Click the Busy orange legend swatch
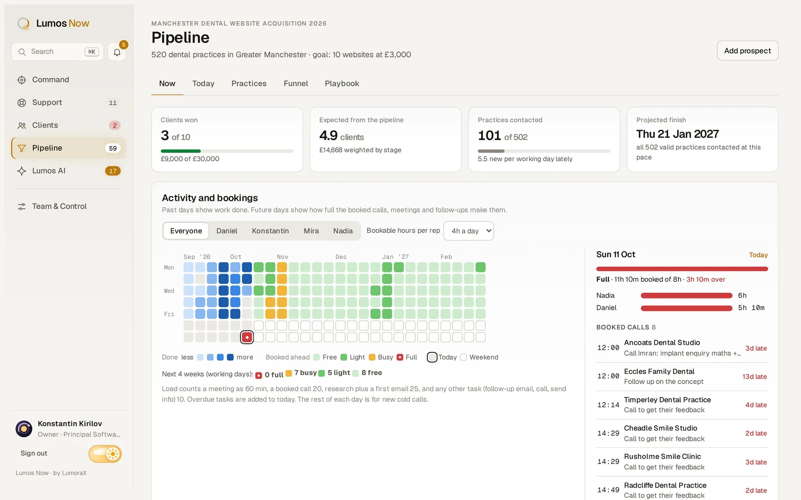This screenshot has width=801, height=500. [372, 357]
